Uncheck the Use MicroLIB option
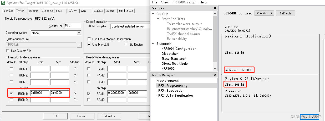Viewport: 325px width, 121px height. pyautogui.click(x=89, y=45)
